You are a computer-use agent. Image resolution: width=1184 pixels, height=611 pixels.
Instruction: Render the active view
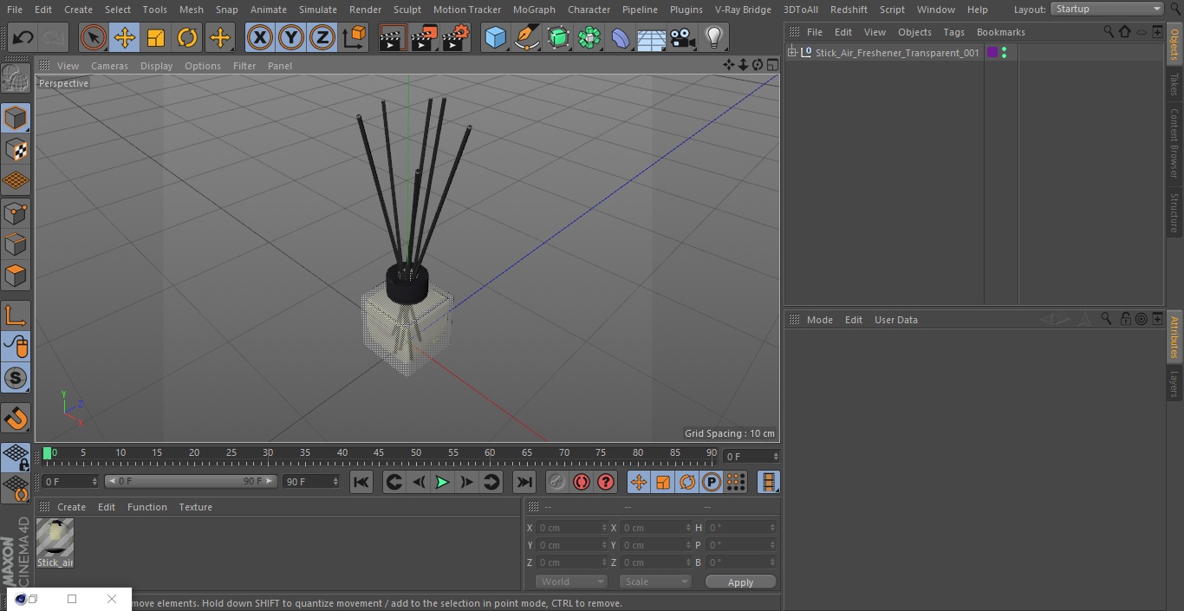(392, 37)
